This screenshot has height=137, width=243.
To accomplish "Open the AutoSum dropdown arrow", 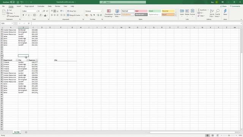I will [208, 10].
